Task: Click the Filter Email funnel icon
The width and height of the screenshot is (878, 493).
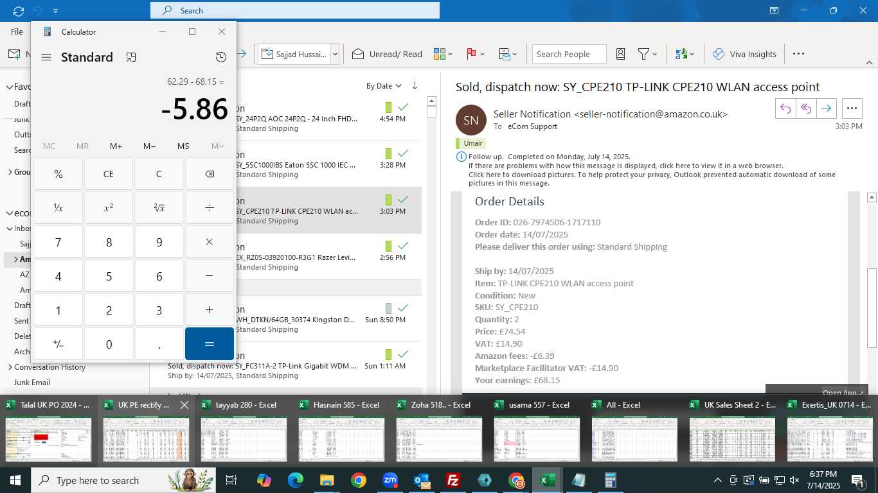Action: tap(643, 54)
